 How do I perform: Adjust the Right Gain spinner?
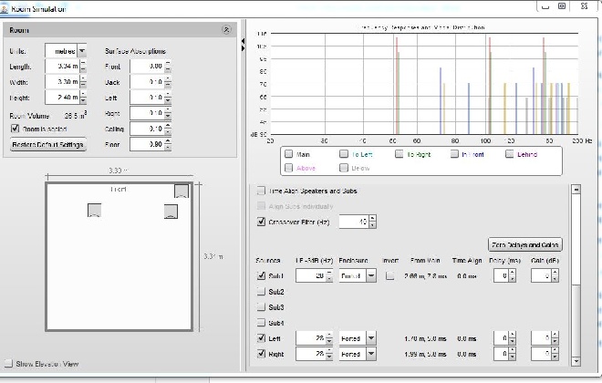[555, 354]
